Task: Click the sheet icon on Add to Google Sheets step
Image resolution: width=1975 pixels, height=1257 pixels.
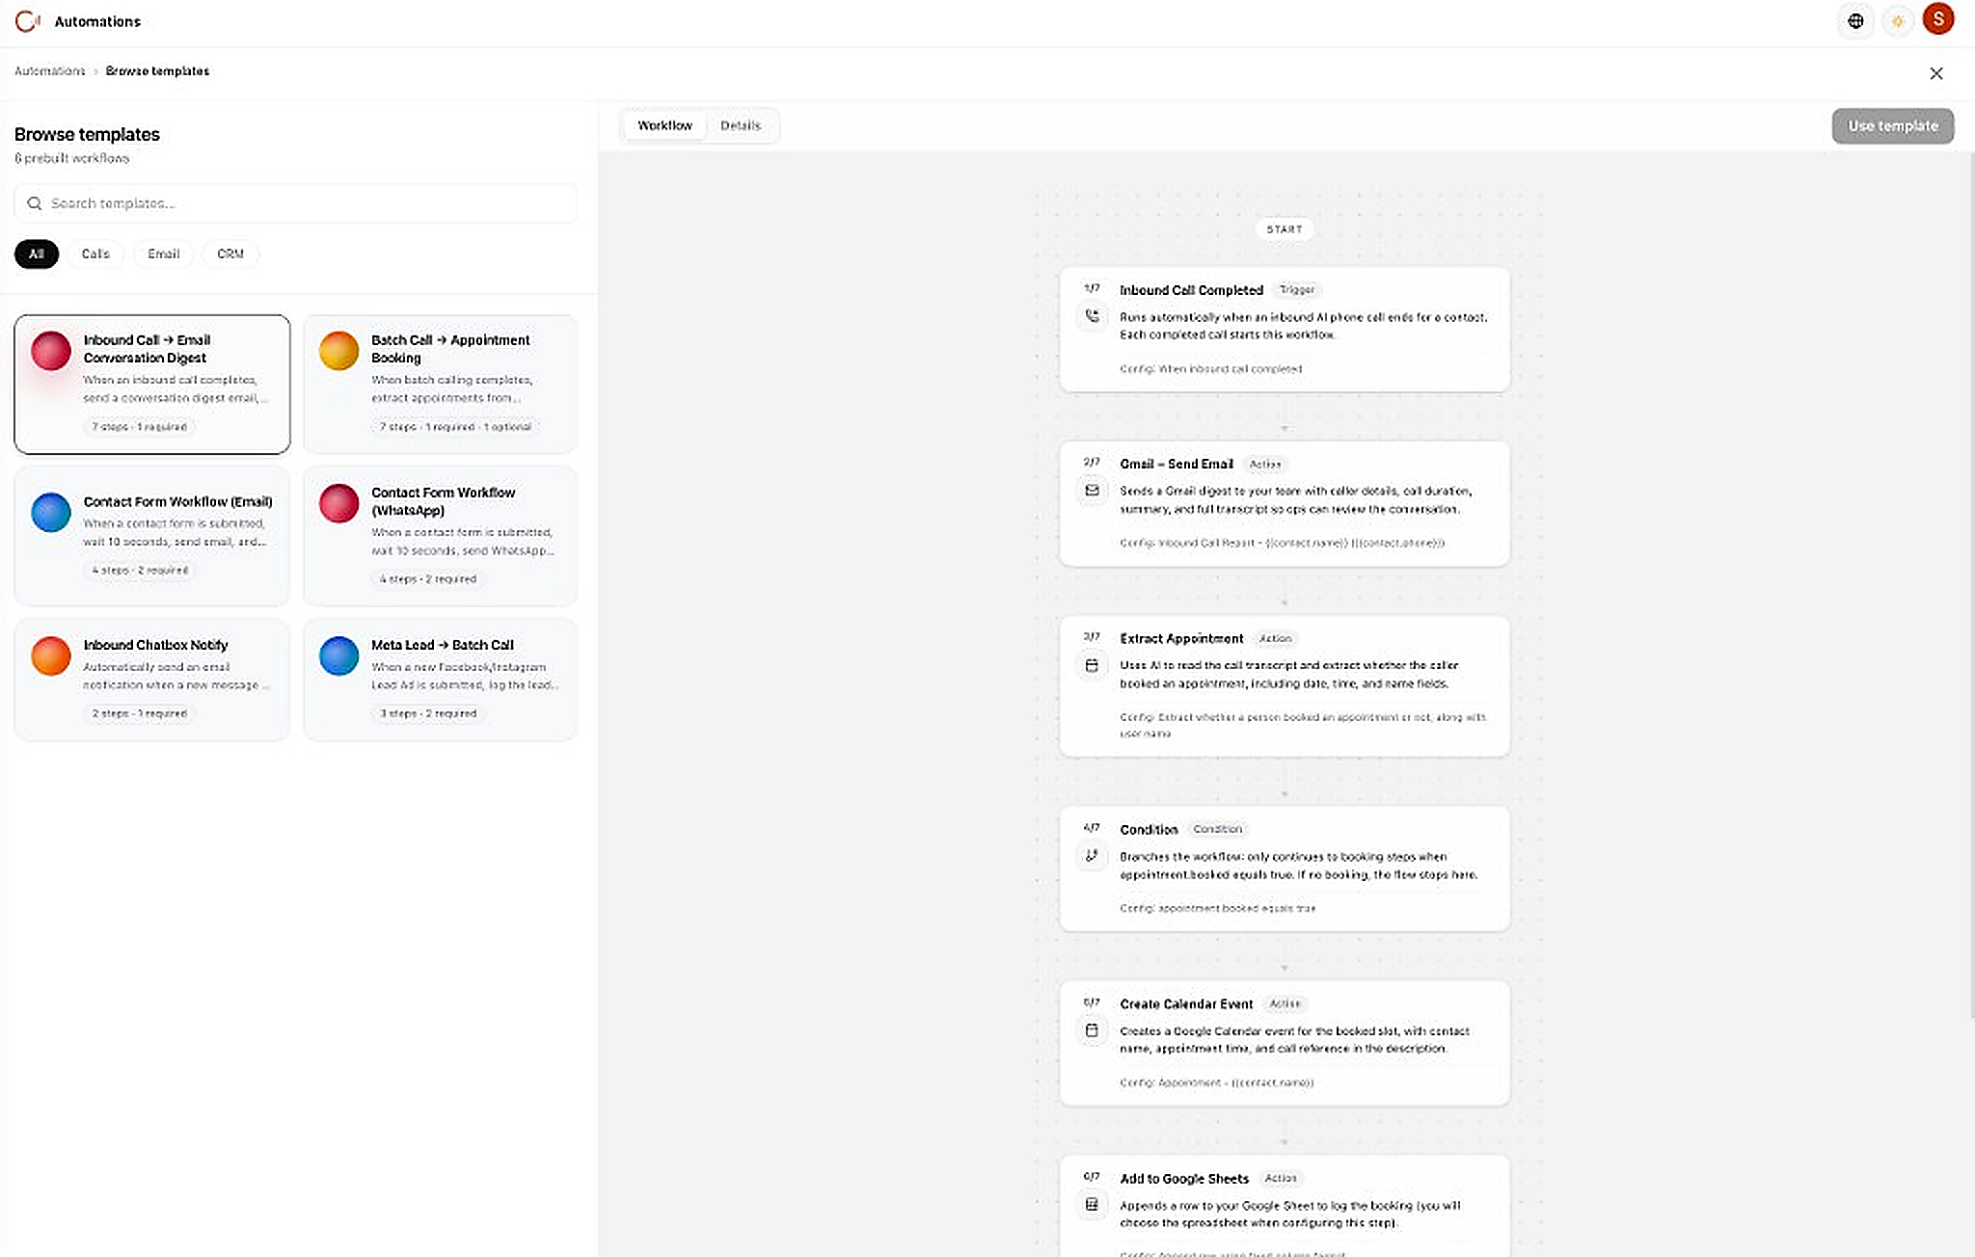Action: 1092,1204
